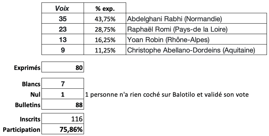Image resolution: width=269 pixels, height=136 pixels.
Task: Click the Exprimés row label
Action: point(27,68)
